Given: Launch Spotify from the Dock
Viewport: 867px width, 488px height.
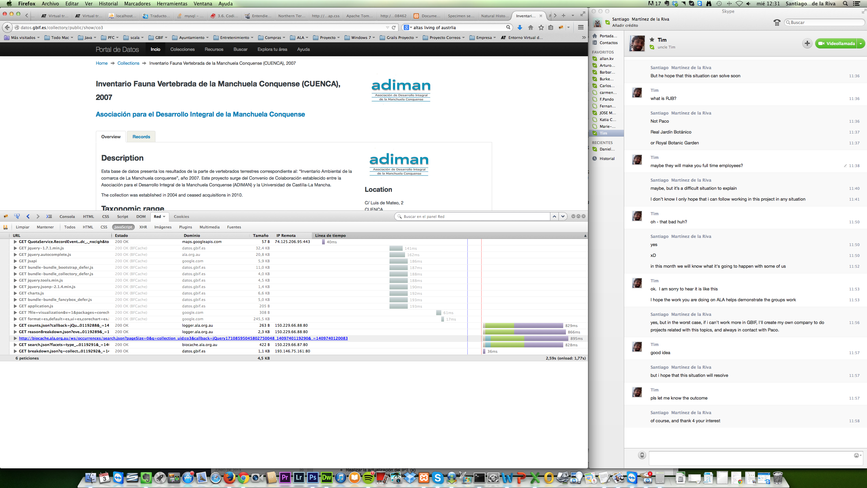Looking at the screenshot, I should (x=368, y=478).
